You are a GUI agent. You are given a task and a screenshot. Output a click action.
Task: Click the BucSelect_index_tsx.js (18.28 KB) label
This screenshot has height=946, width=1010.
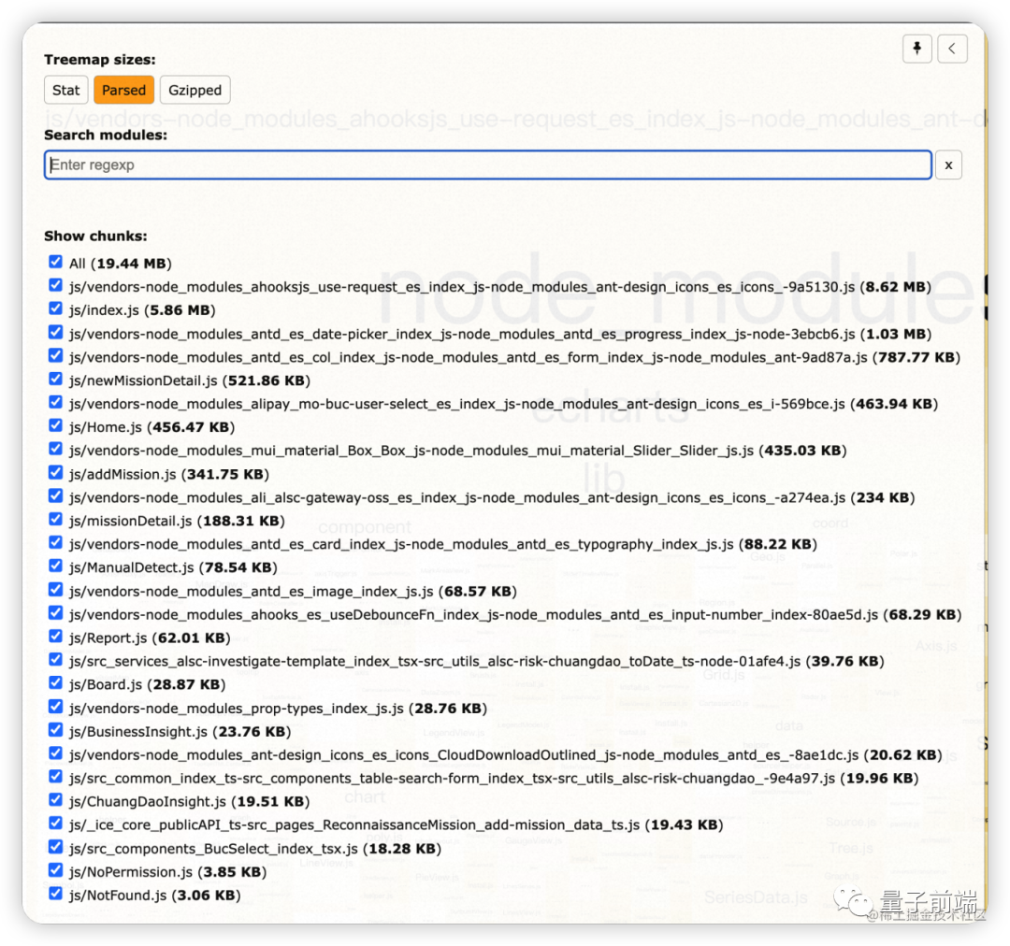(255, 850)
